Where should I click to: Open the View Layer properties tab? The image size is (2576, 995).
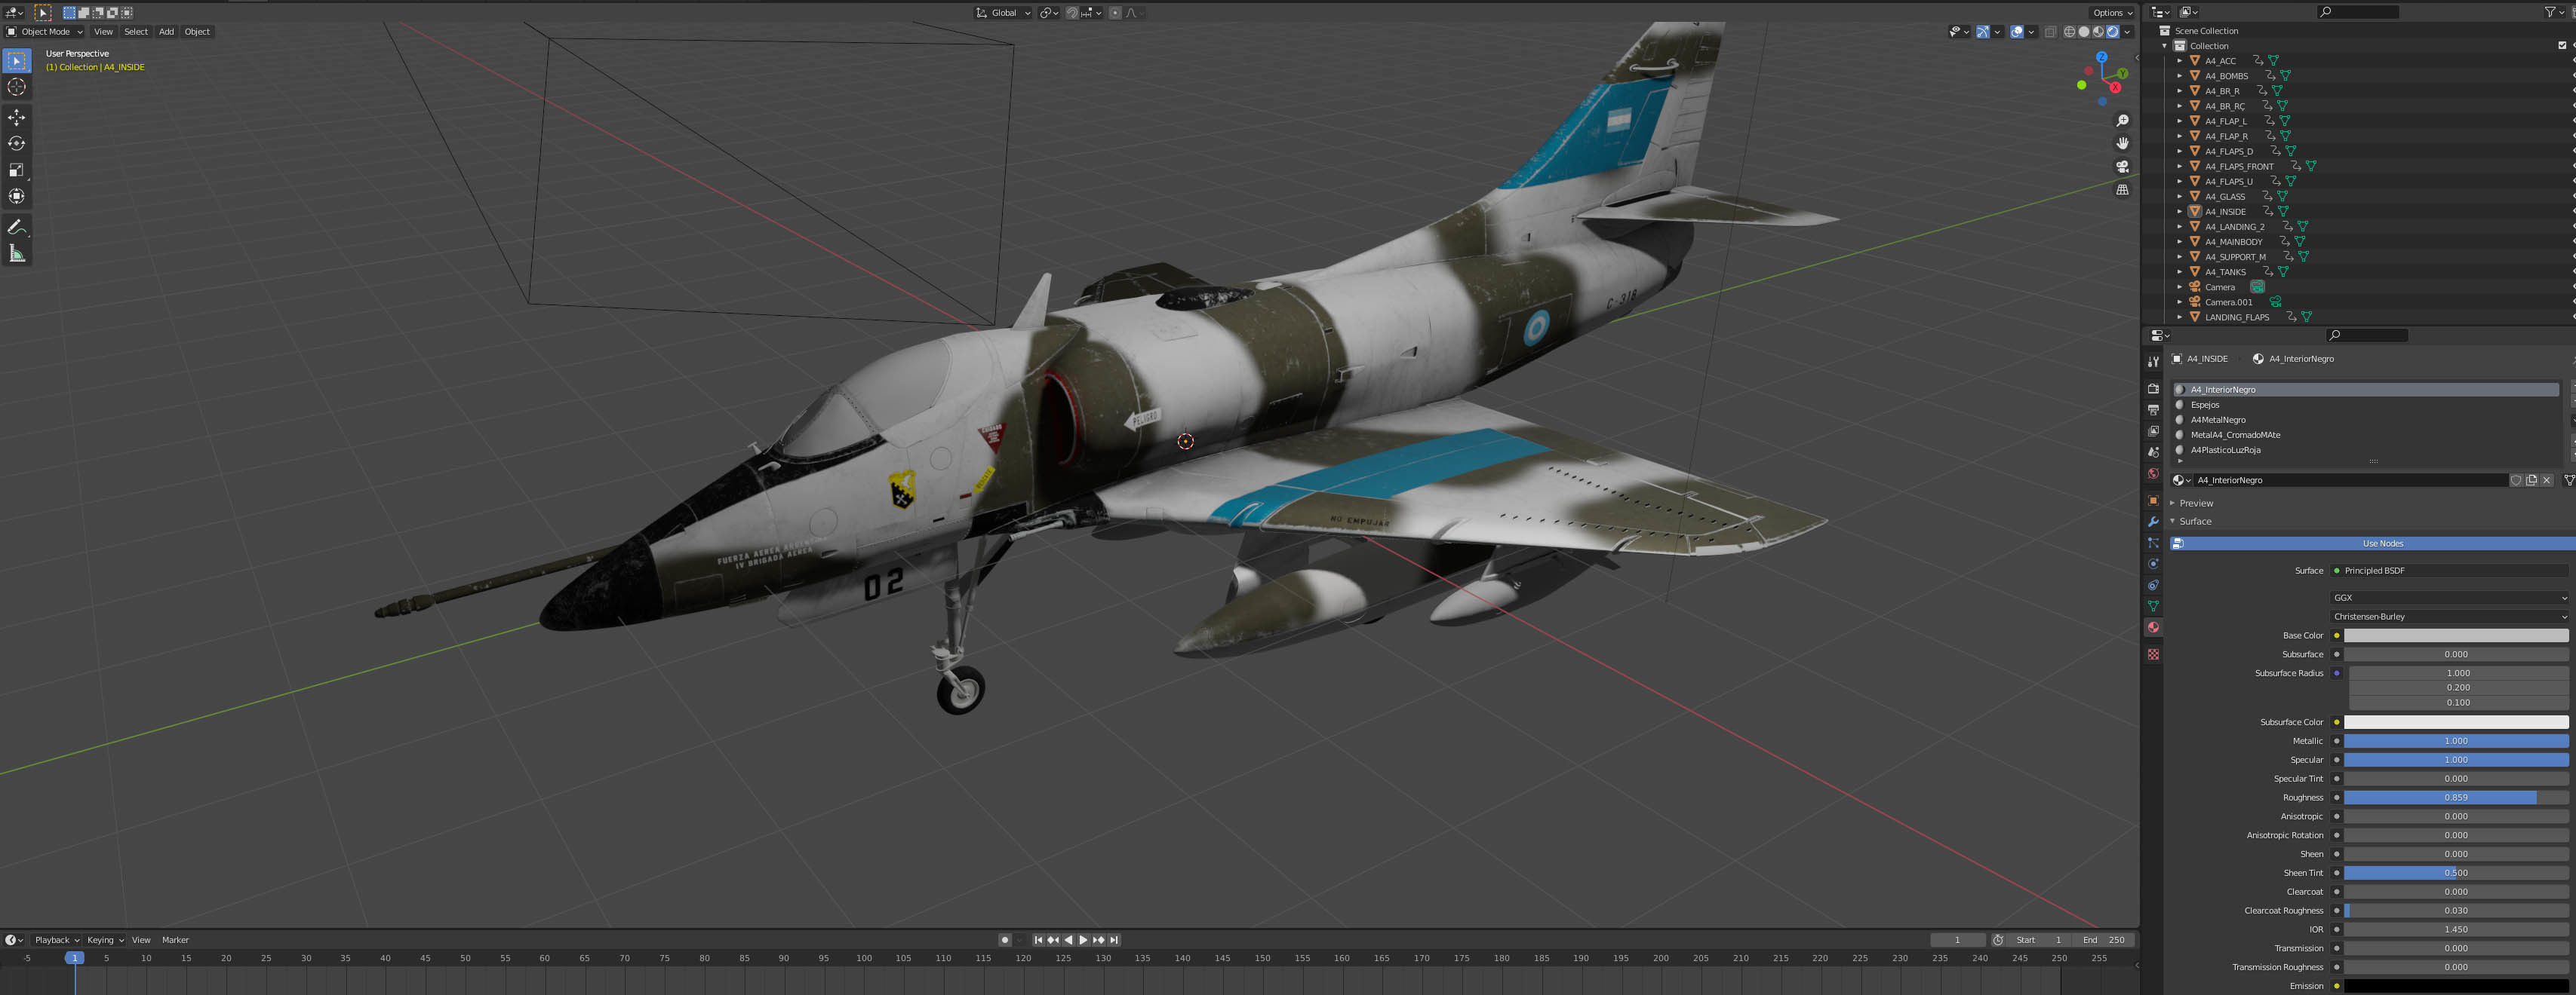tap(2153, 432)
